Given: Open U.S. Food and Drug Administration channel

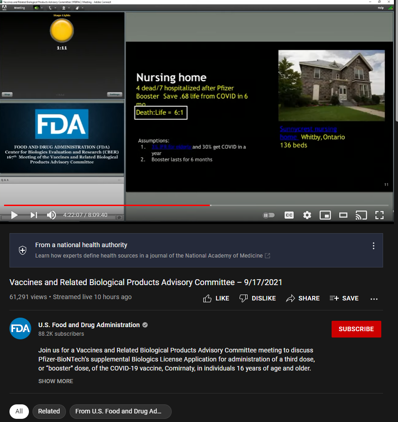Looking at the screenshot, I should coord(89,325).
